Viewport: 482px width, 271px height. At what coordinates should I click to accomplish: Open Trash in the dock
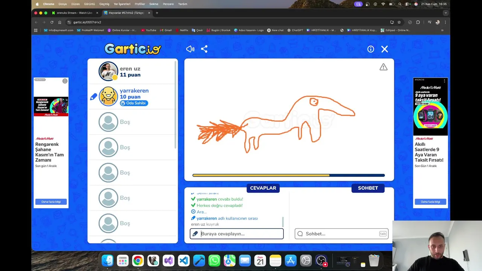(x=374, y=260)
